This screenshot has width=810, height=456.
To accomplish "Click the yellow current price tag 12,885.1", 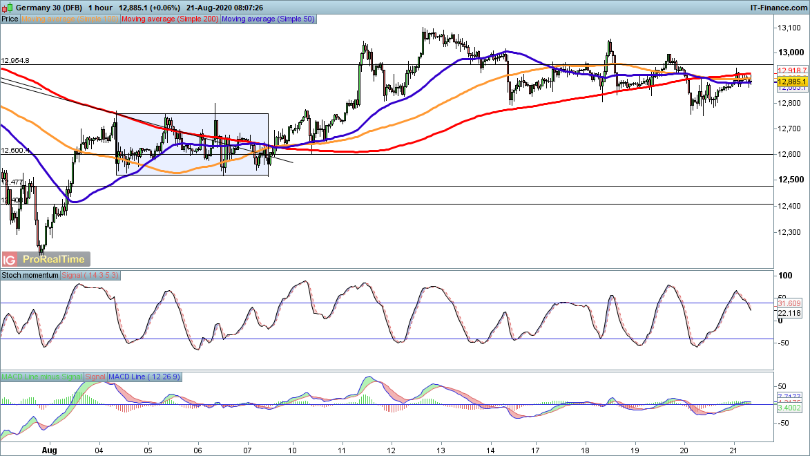I will coord(792,82).
